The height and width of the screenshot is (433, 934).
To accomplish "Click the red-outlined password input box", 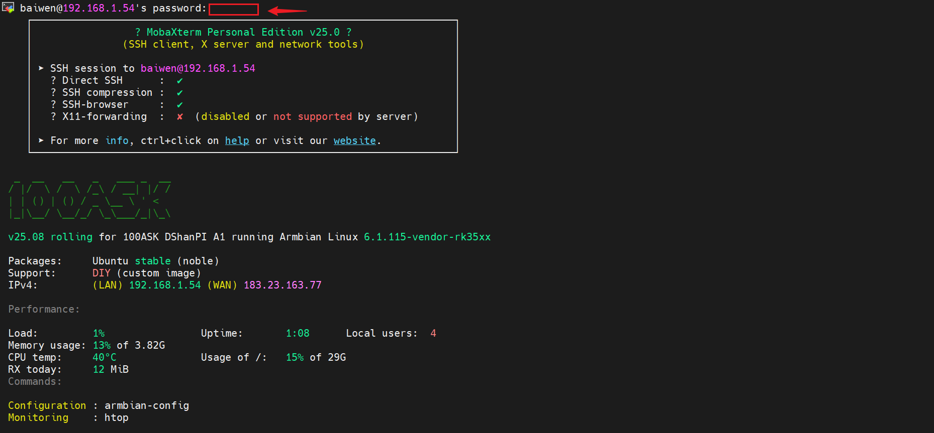I will tap(233, 10).
